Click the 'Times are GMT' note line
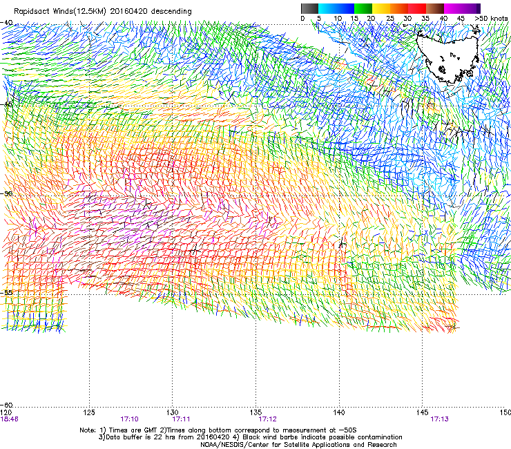The height and width of the screenshot is (449, 511). [218, 430]
